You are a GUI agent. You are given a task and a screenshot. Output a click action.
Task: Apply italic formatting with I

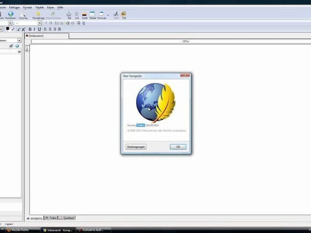tap(34, 29)
